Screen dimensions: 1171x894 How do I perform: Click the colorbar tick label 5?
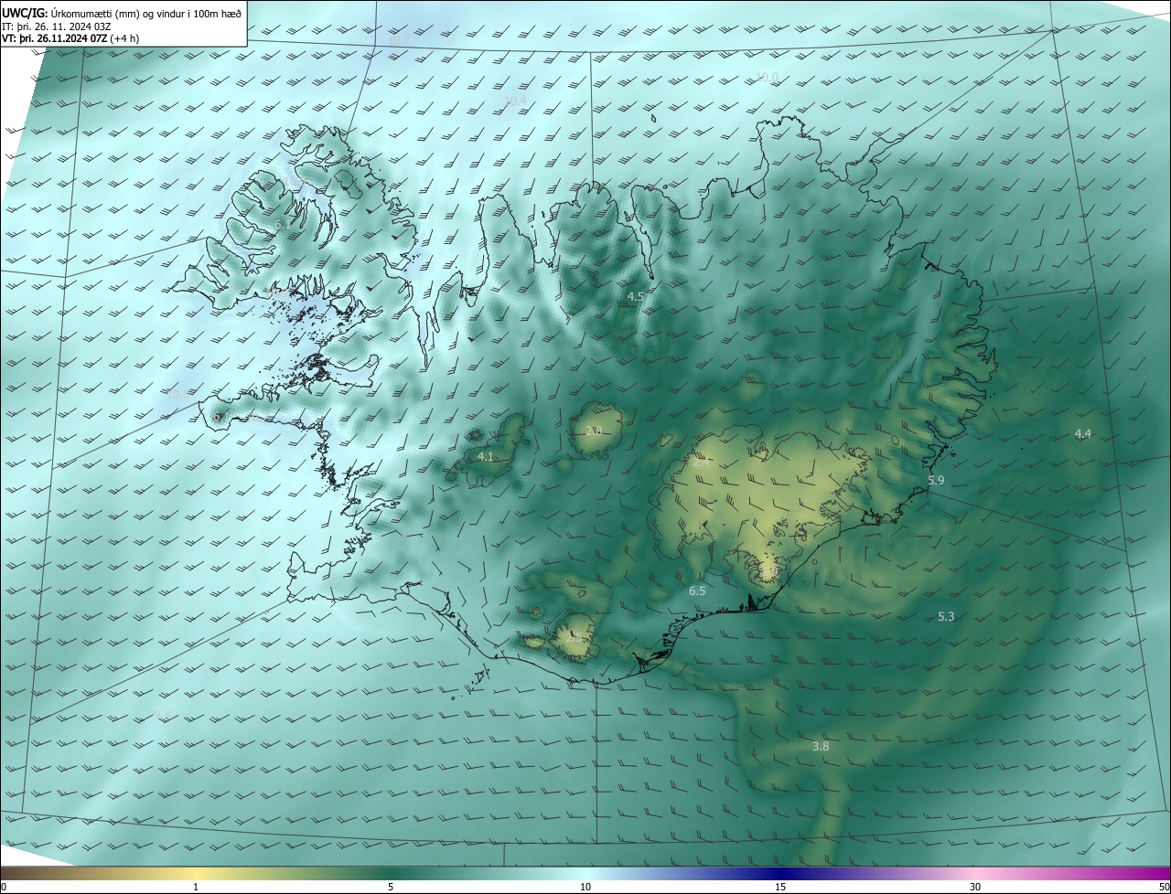tap(391, 887)
